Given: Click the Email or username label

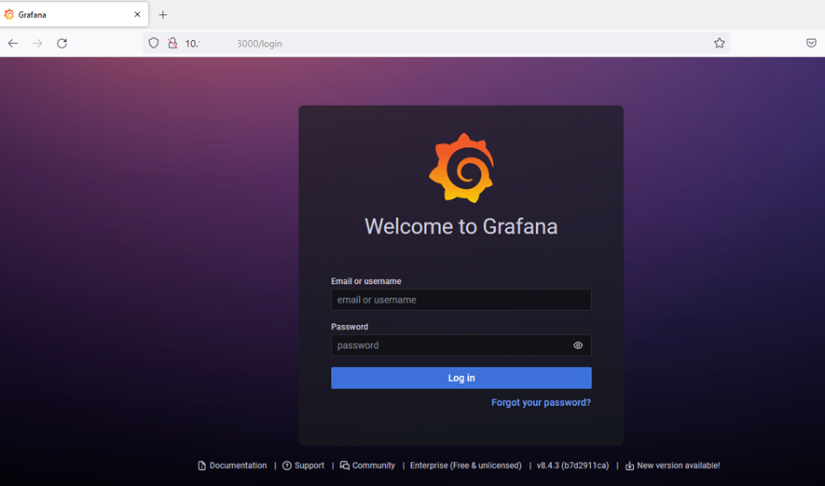Looking at the screenshot, I should 366,281.
